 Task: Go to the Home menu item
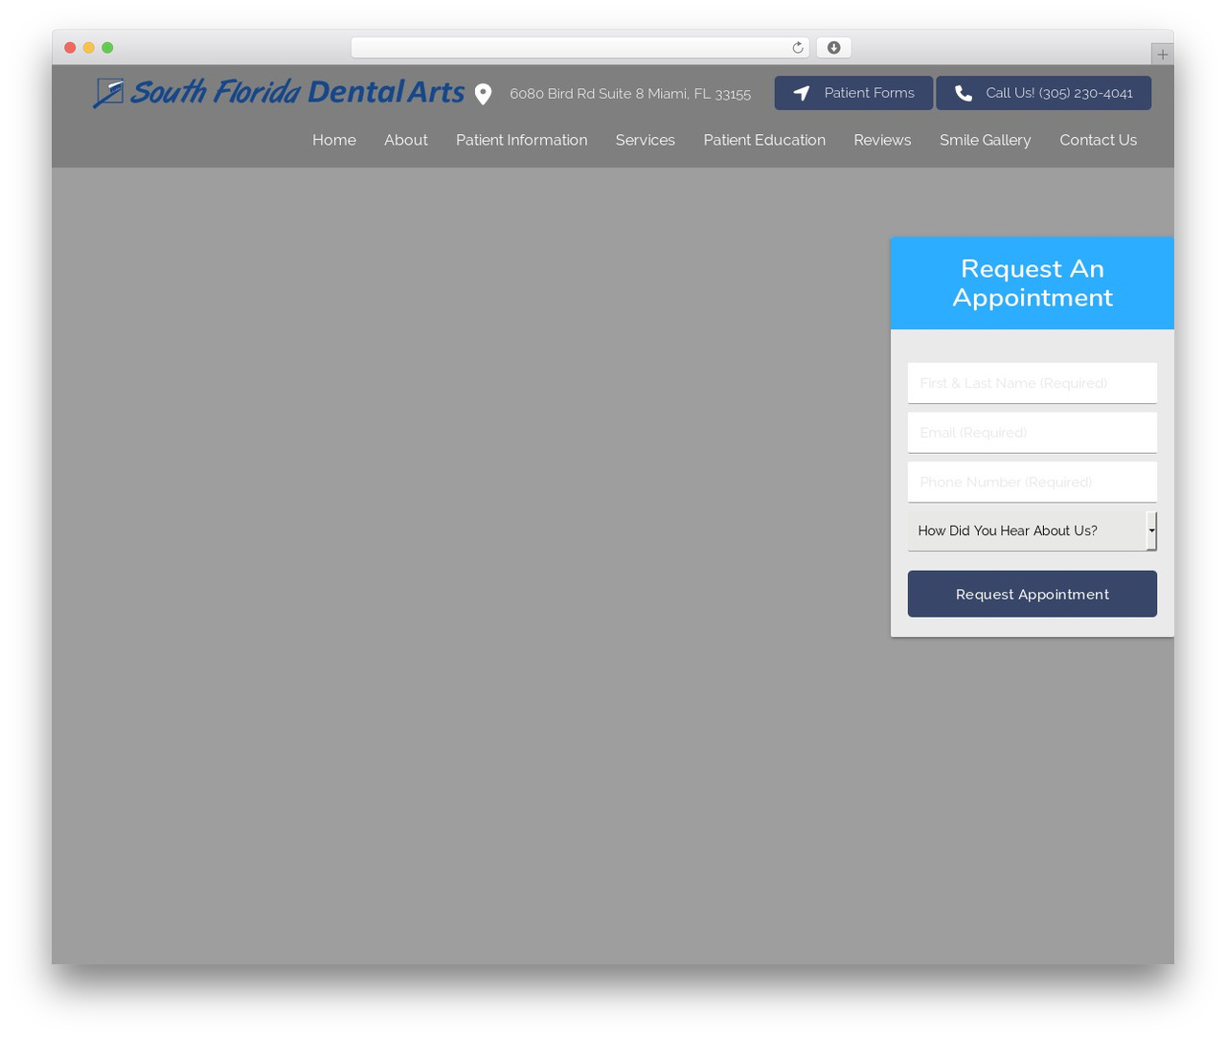coord(334,140)
